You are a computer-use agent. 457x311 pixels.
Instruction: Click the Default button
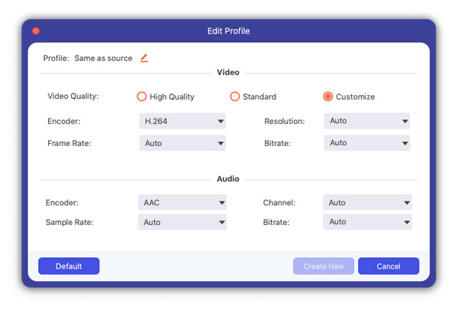tap(69, 266)
